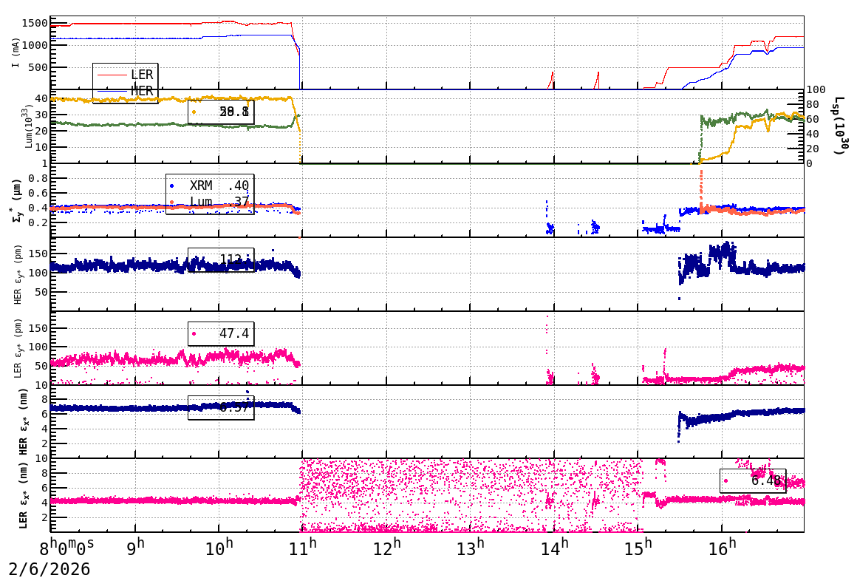Click the 12h time axis label
The image size is (857, 578).
click(386, 548)
